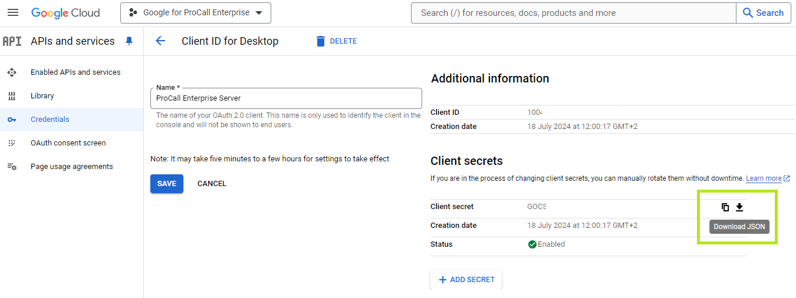Open the Library section
Image resolution: width=796 pixels, height=298 pixels.
pos(42,96)
